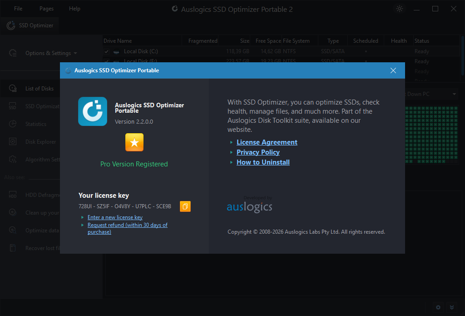Expand Options & Settings dropdown
The height and width of the screenshot is (316, 465).
click(x=75, y=53)
